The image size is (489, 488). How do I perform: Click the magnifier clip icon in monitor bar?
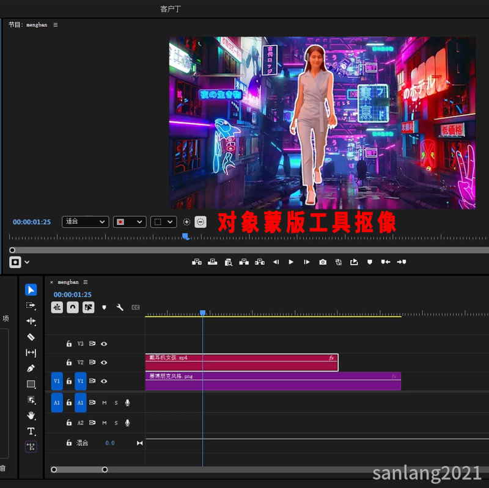pyautogui.click(x=228, y=263)
